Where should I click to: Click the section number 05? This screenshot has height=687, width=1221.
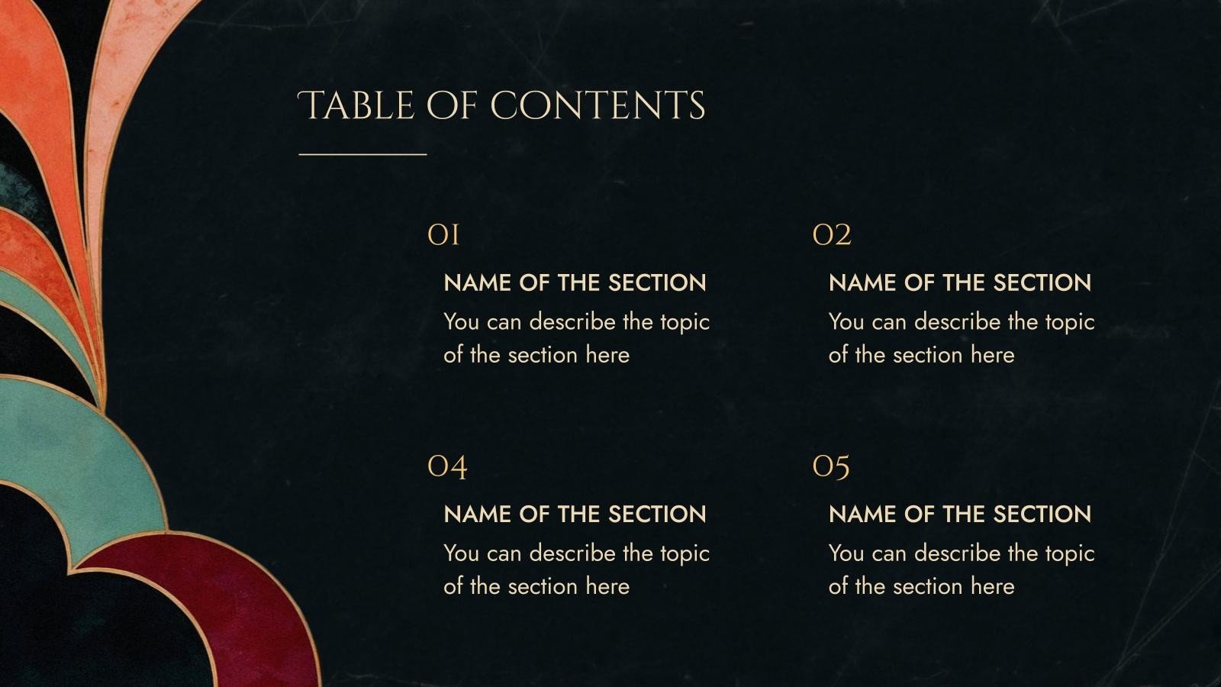point(831,466)
